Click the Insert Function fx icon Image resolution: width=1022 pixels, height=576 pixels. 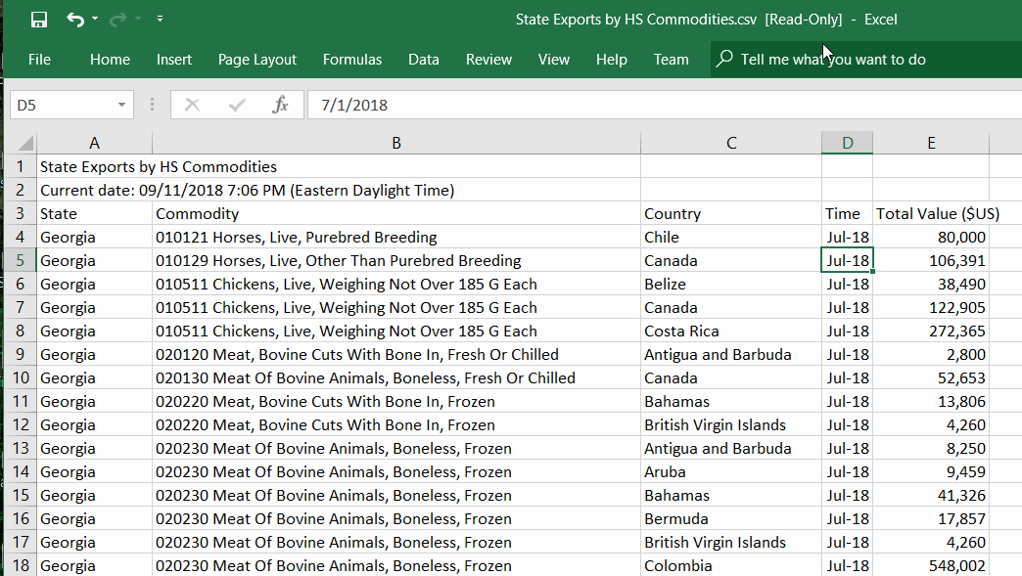pyautogui.click(x=280, y=105)
